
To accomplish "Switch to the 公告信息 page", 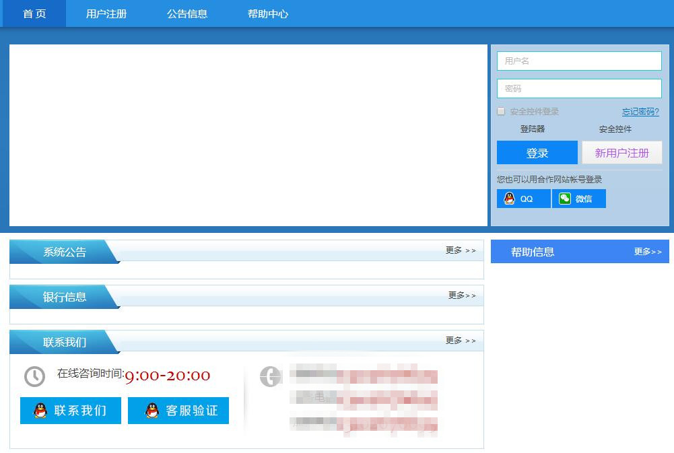I will [187, 13].
